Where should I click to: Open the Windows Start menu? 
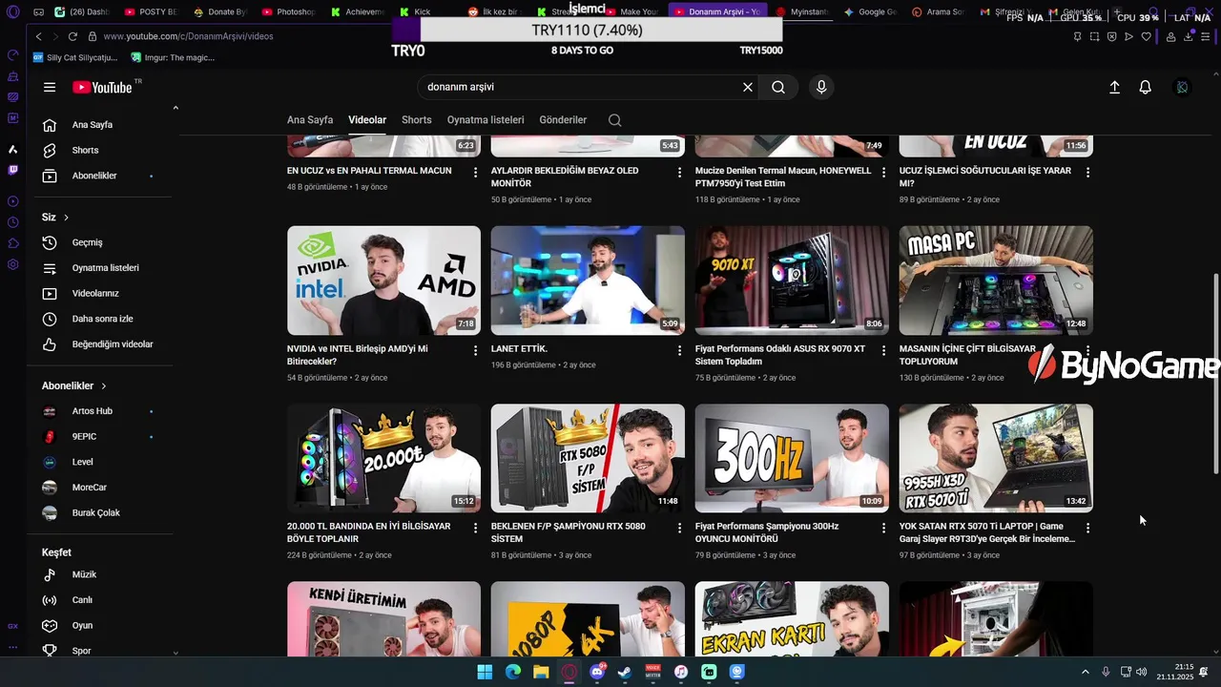tap(485, 672)
